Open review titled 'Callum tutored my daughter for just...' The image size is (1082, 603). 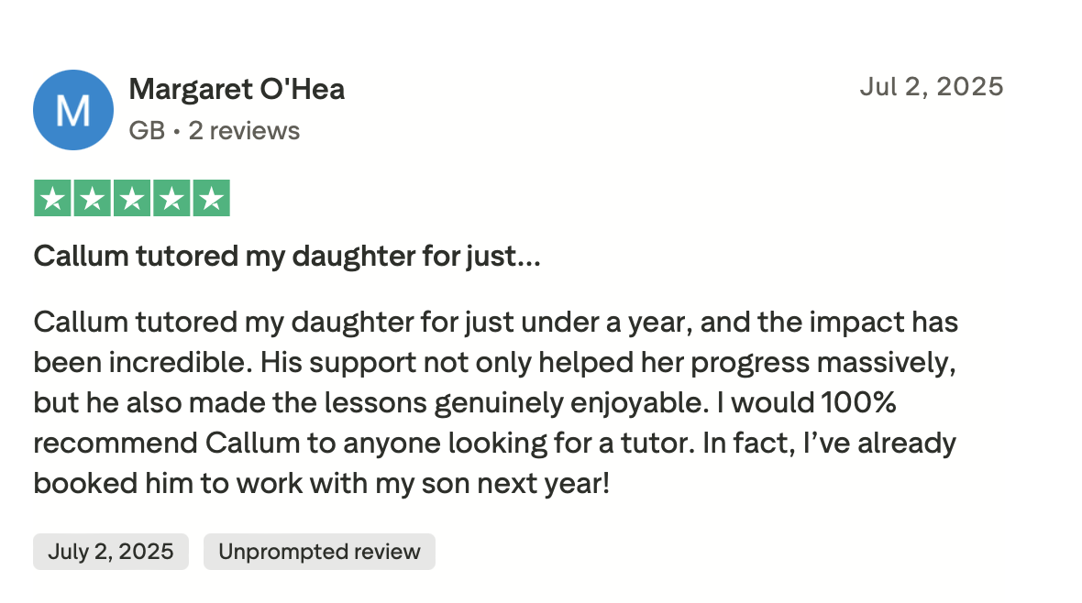287,257
